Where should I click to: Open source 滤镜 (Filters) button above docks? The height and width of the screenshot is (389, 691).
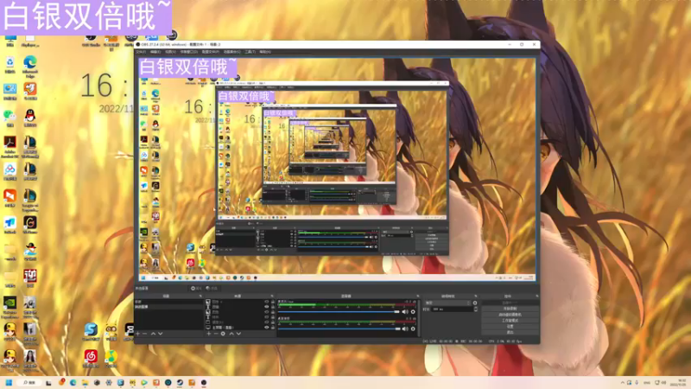pos(212,288)
